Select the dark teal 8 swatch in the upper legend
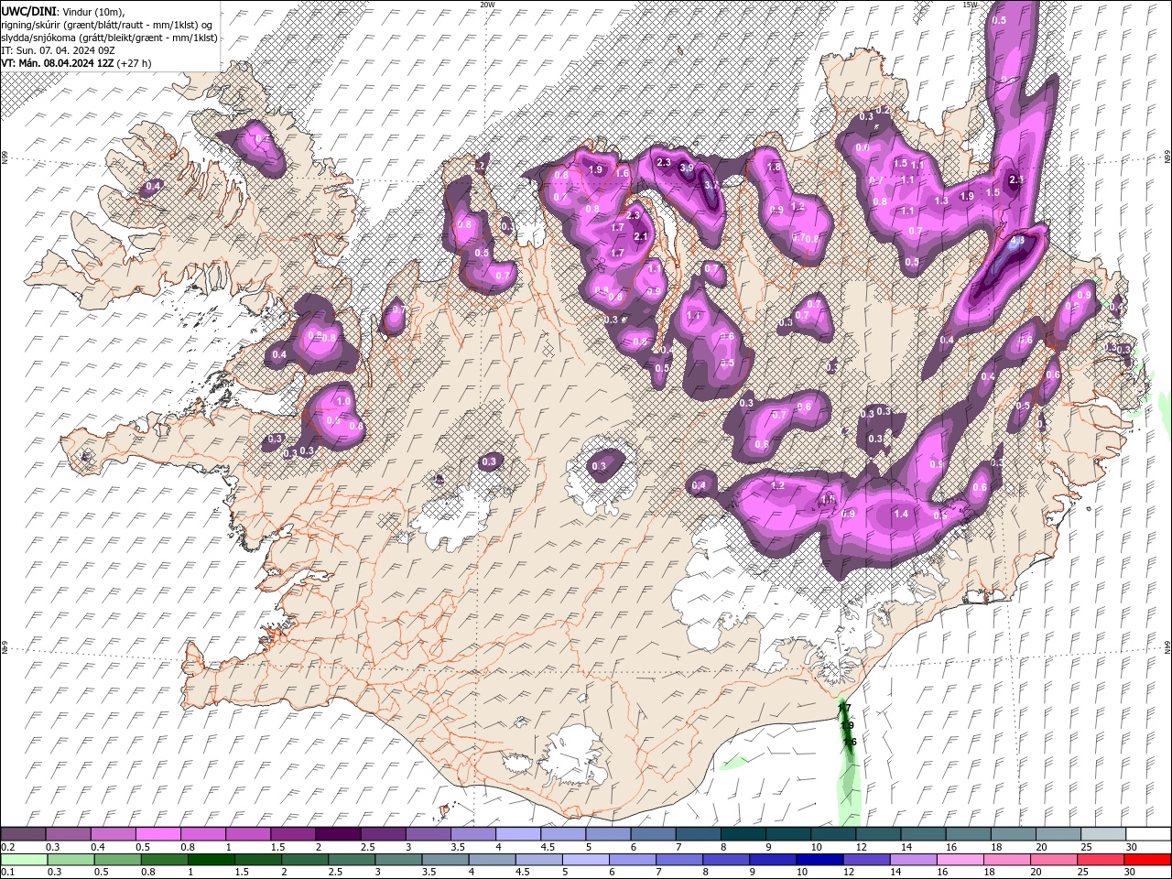Screen dimensions: 1172x879 (x=743, y=834)
